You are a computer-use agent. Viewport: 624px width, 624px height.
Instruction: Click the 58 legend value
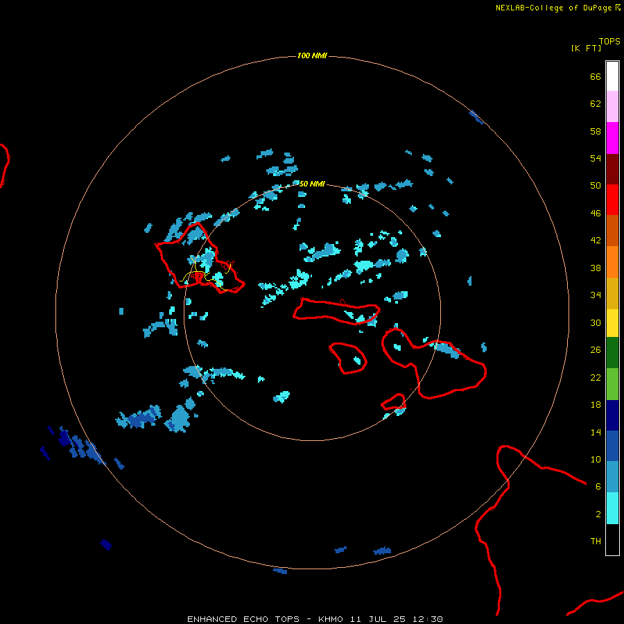pos(596,131)
